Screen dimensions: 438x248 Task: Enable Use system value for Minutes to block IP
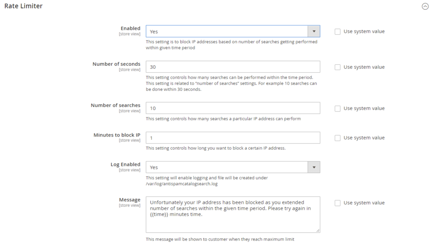coord(337,138)
